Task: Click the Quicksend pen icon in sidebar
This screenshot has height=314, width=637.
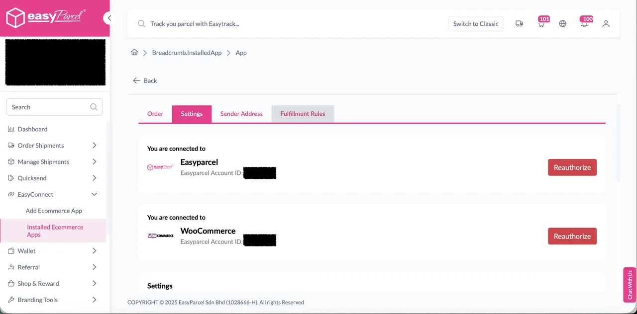Action: (10, 178)
